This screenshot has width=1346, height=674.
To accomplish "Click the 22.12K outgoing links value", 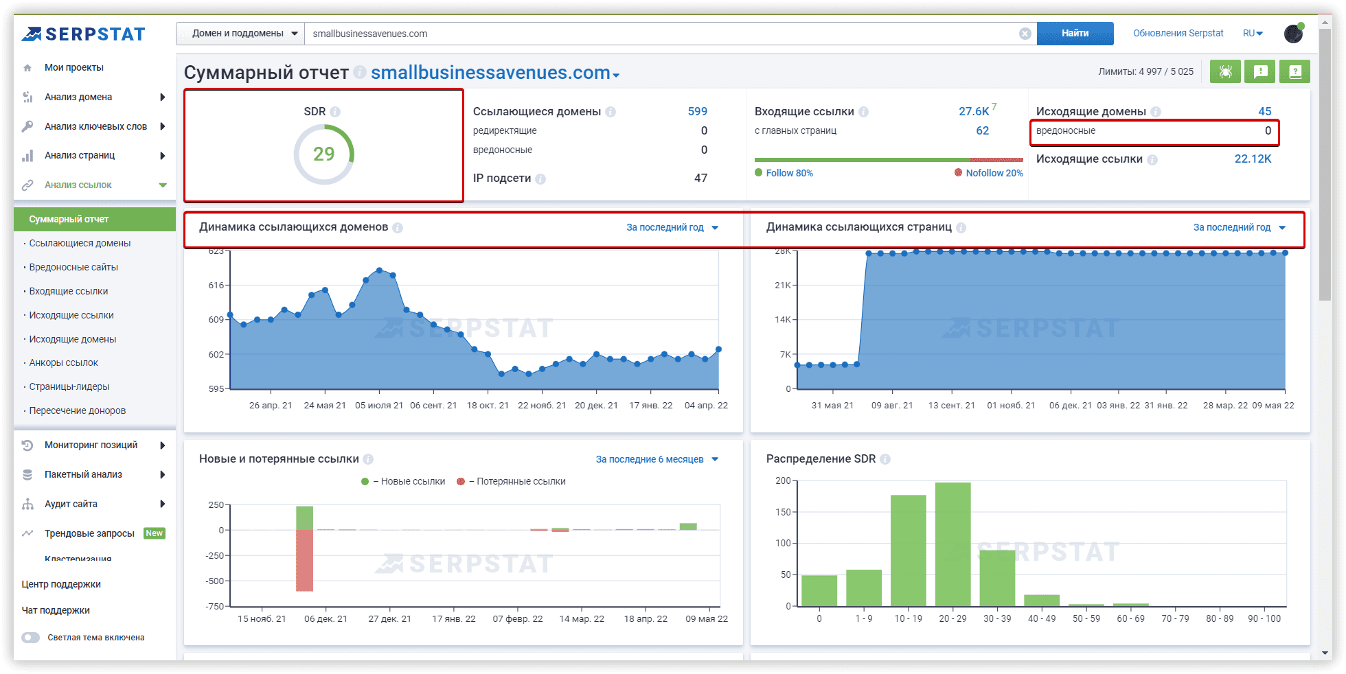I will click(1253, 159).
